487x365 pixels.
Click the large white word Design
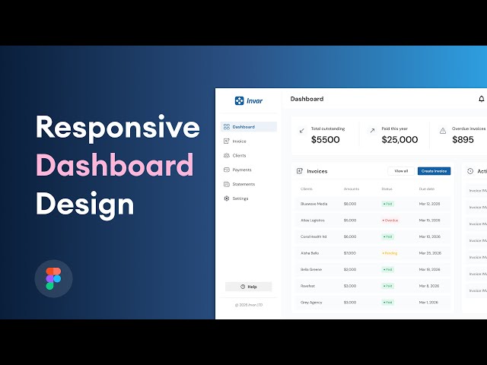pos(84,205)
